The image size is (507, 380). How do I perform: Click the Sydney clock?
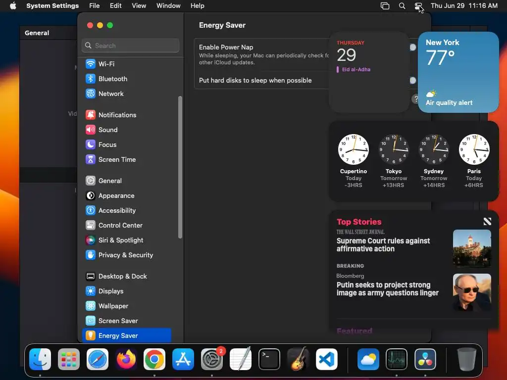(434, 149)
